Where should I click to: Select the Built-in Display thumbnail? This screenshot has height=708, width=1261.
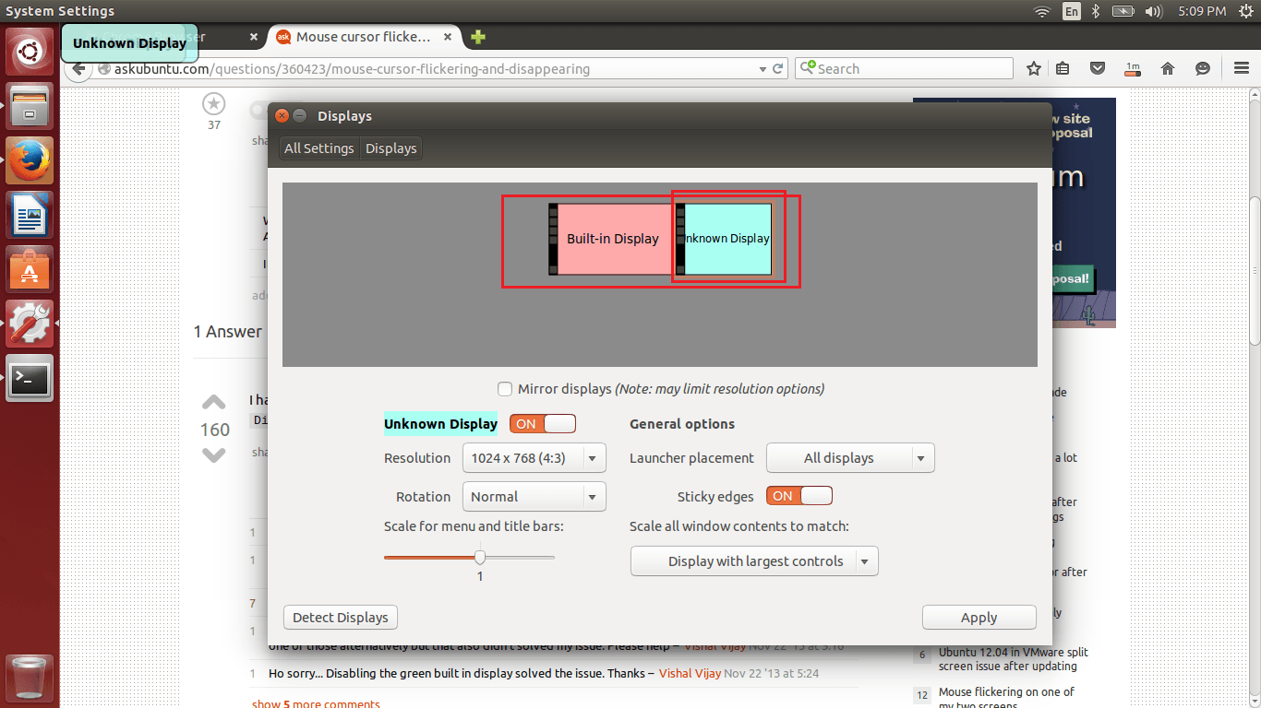point(612,239)
